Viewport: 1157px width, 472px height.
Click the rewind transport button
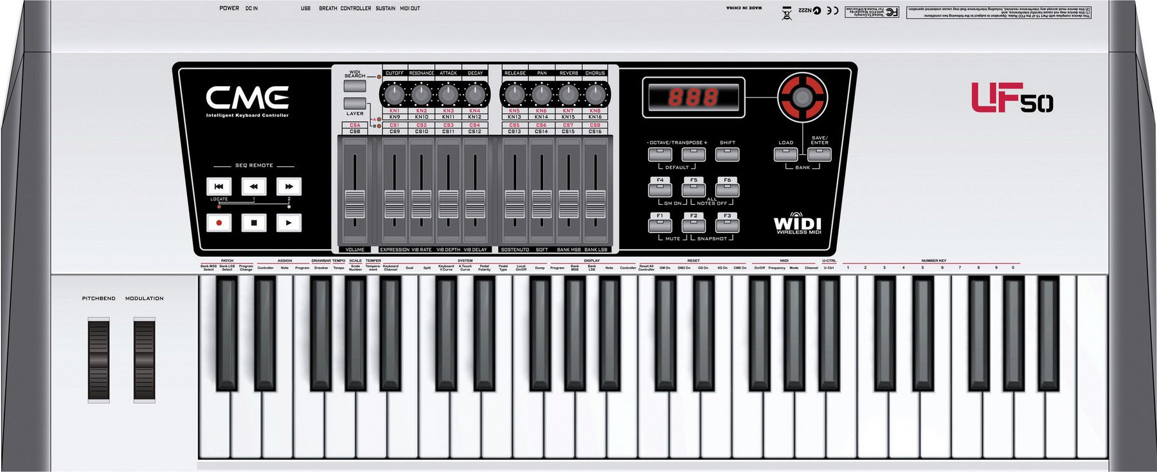(x=254, y=186)
